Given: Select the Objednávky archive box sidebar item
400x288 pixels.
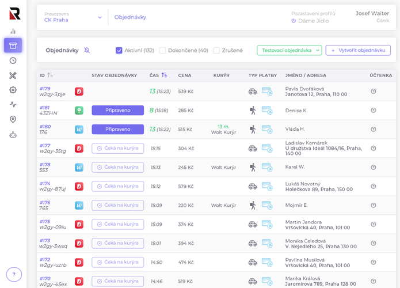Looking at the screenshot, I should [13, 46].
